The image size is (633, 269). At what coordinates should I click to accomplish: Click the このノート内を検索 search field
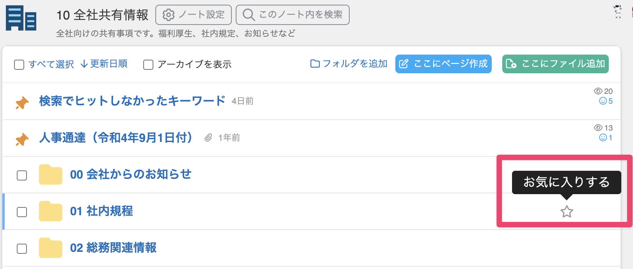click(x=293, y=15)
